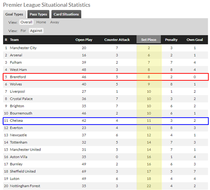This screenshot has height=190, width=210.
Task: Open the Nottingham Forest team page
Action: point(25,186)
